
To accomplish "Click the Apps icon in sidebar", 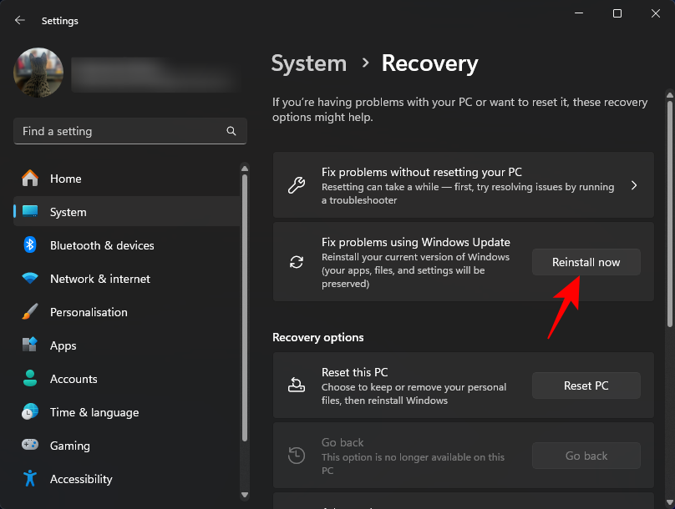I will pyautogui.click(x=30, y=345).
